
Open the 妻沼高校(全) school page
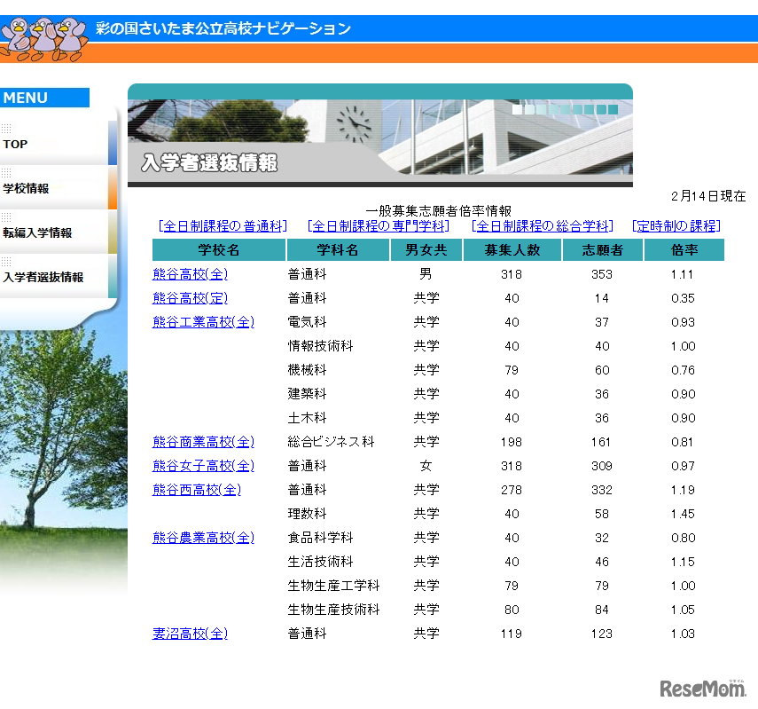pyautogui.click(x=190, y=634)
